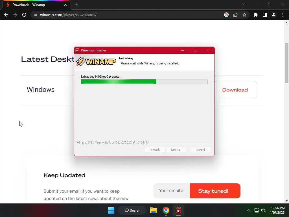
Task: Click Cancel in Winamp Installer
Action: pyautogui.click(x=200, y=150)
